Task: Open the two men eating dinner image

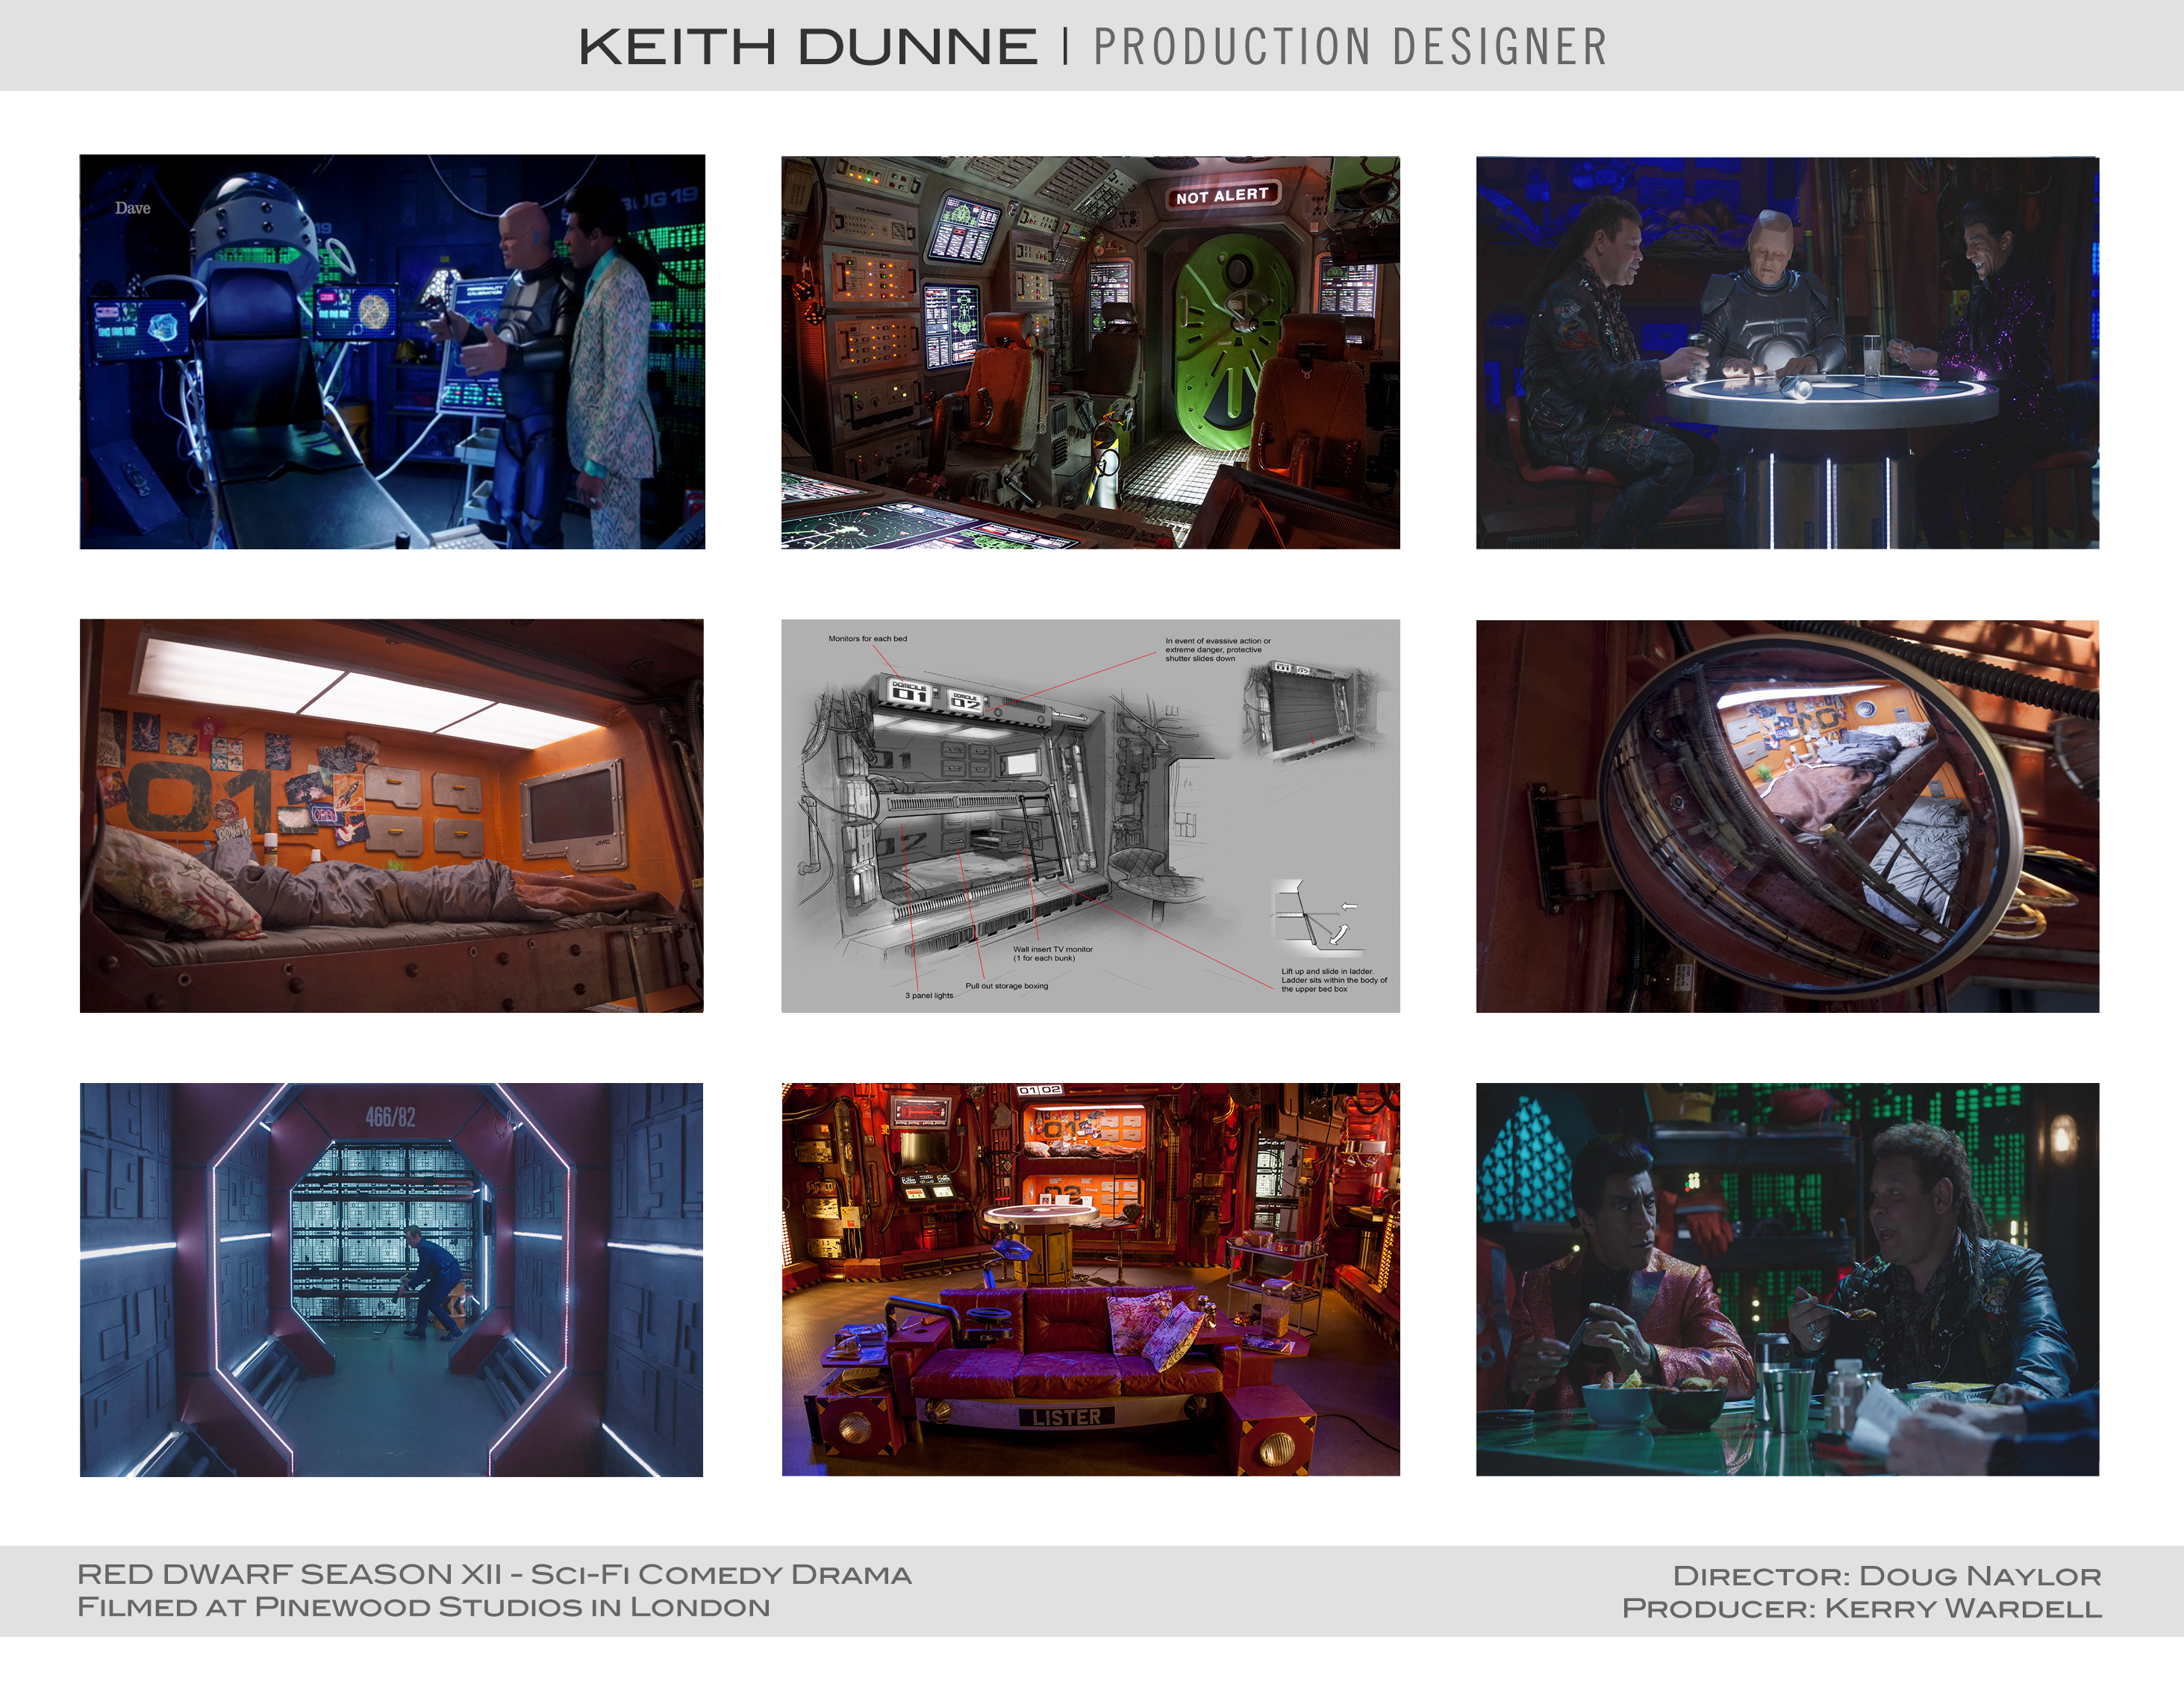Action: [x=1787, y=1280]
